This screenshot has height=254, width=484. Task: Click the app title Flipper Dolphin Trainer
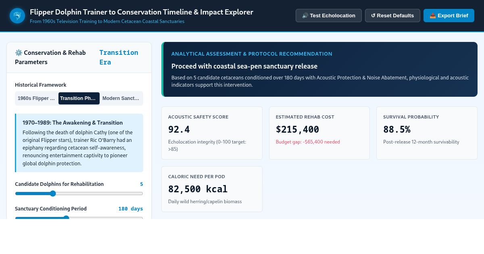(142, 12)
